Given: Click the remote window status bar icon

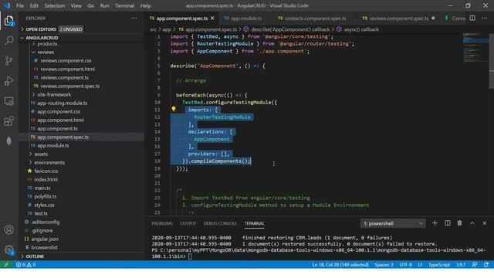Looking at the screenshot, I should click(x=6, y=265).
